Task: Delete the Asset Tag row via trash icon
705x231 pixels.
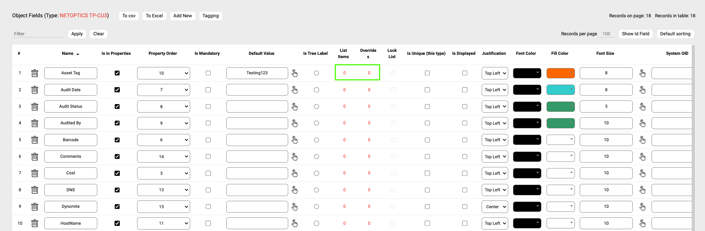Action: click(x=35, y=73)
